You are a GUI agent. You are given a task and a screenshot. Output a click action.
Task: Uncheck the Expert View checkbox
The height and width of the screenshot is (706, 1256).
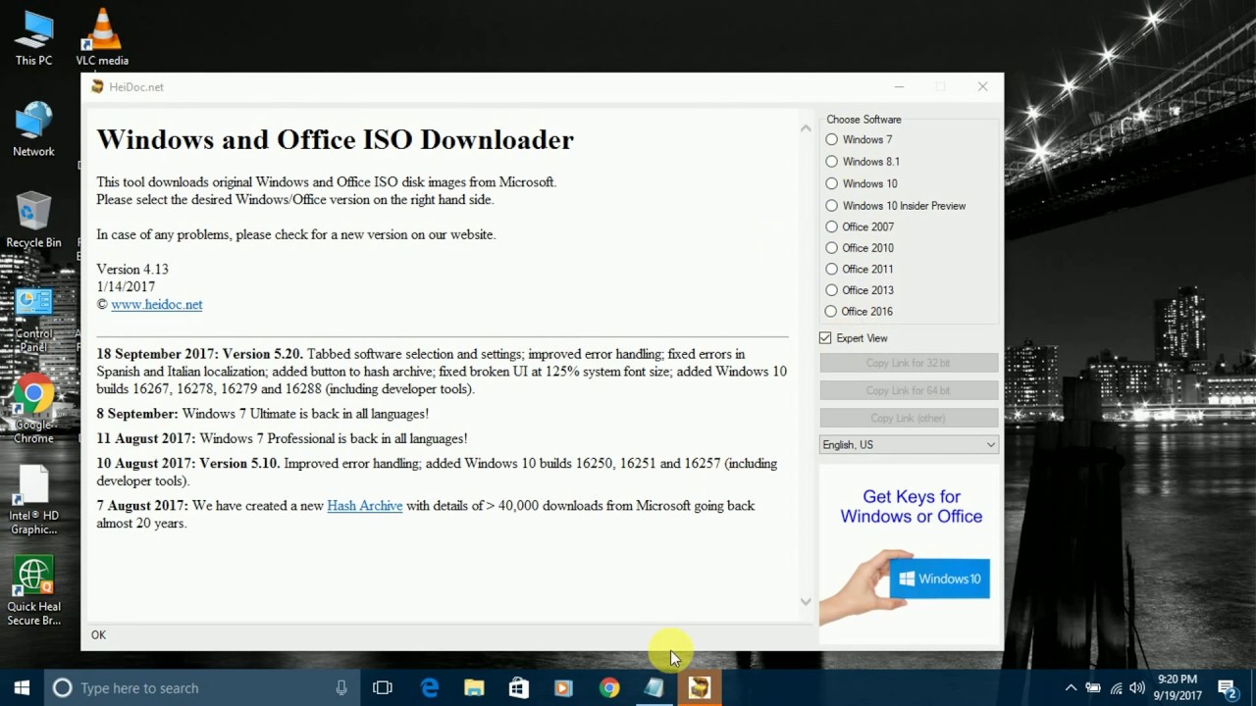(x=826, y=337)
